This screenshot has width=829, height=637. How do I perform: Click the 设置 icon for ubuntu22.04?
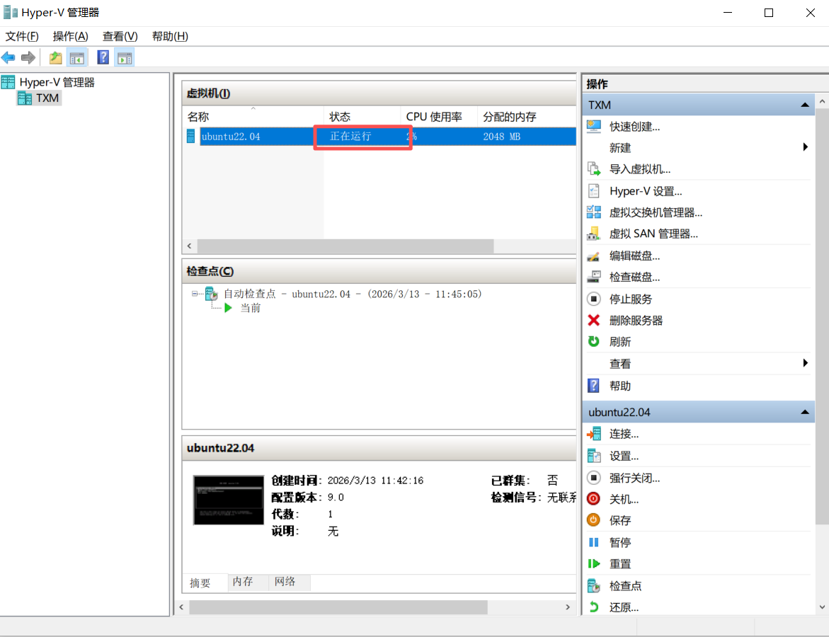click(594, 456)
